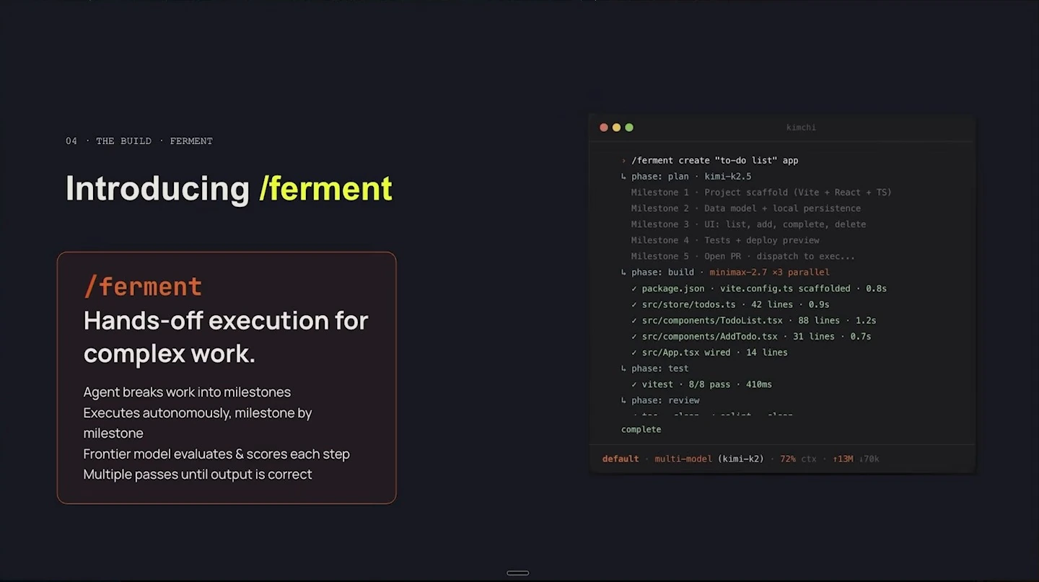Click the "phase: test" line
Viewport: 1039px width, 582px height.
(654, 369)
